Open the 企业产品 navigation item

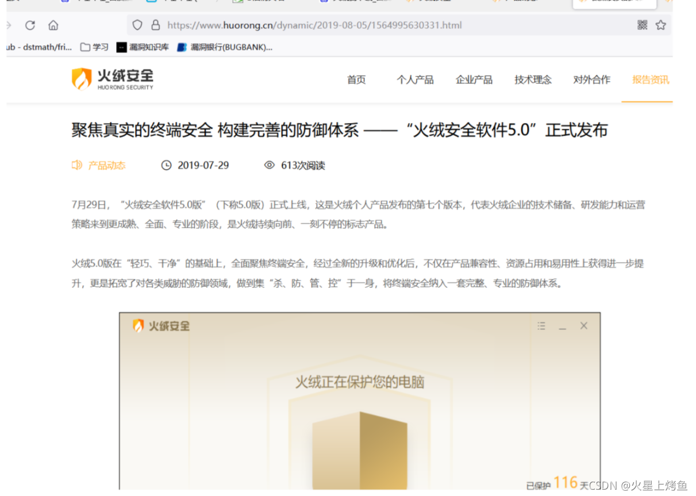474,80
